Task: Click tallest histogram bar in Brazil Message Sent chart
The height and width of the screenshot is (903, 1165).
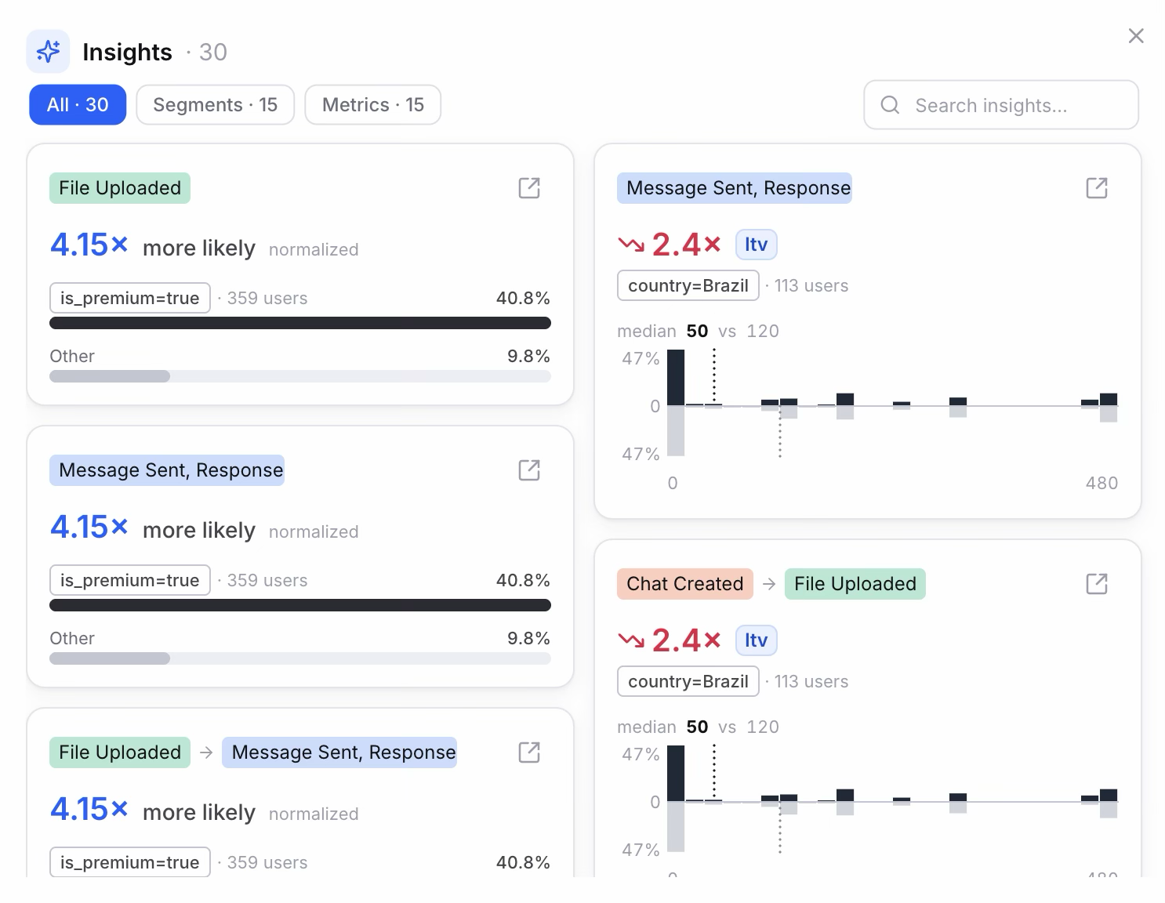Action: (676, 378)
